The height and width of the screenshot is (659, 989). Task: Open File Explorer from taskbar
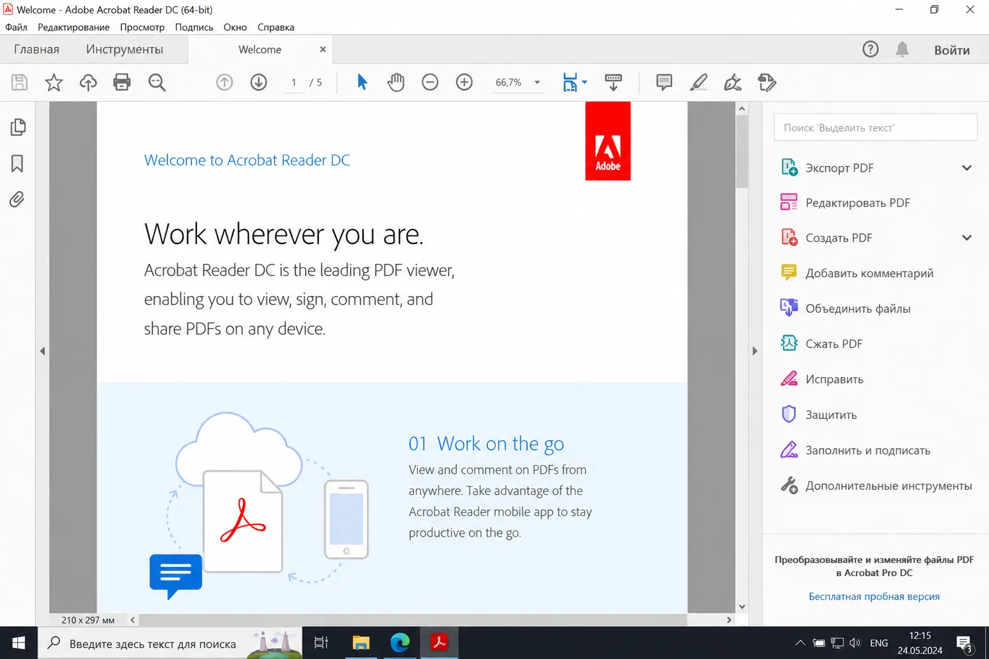coord(361,643)
